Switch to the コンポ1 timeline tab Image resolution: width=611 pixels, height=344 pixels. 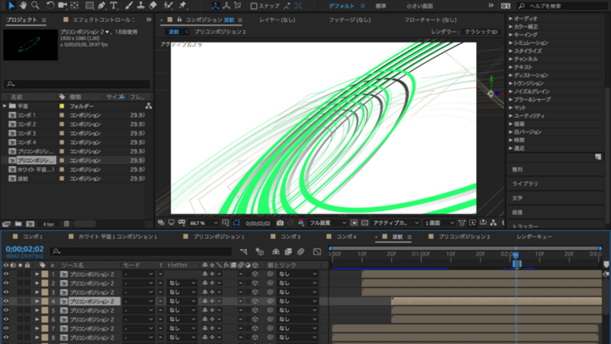[x=33, y=236]
